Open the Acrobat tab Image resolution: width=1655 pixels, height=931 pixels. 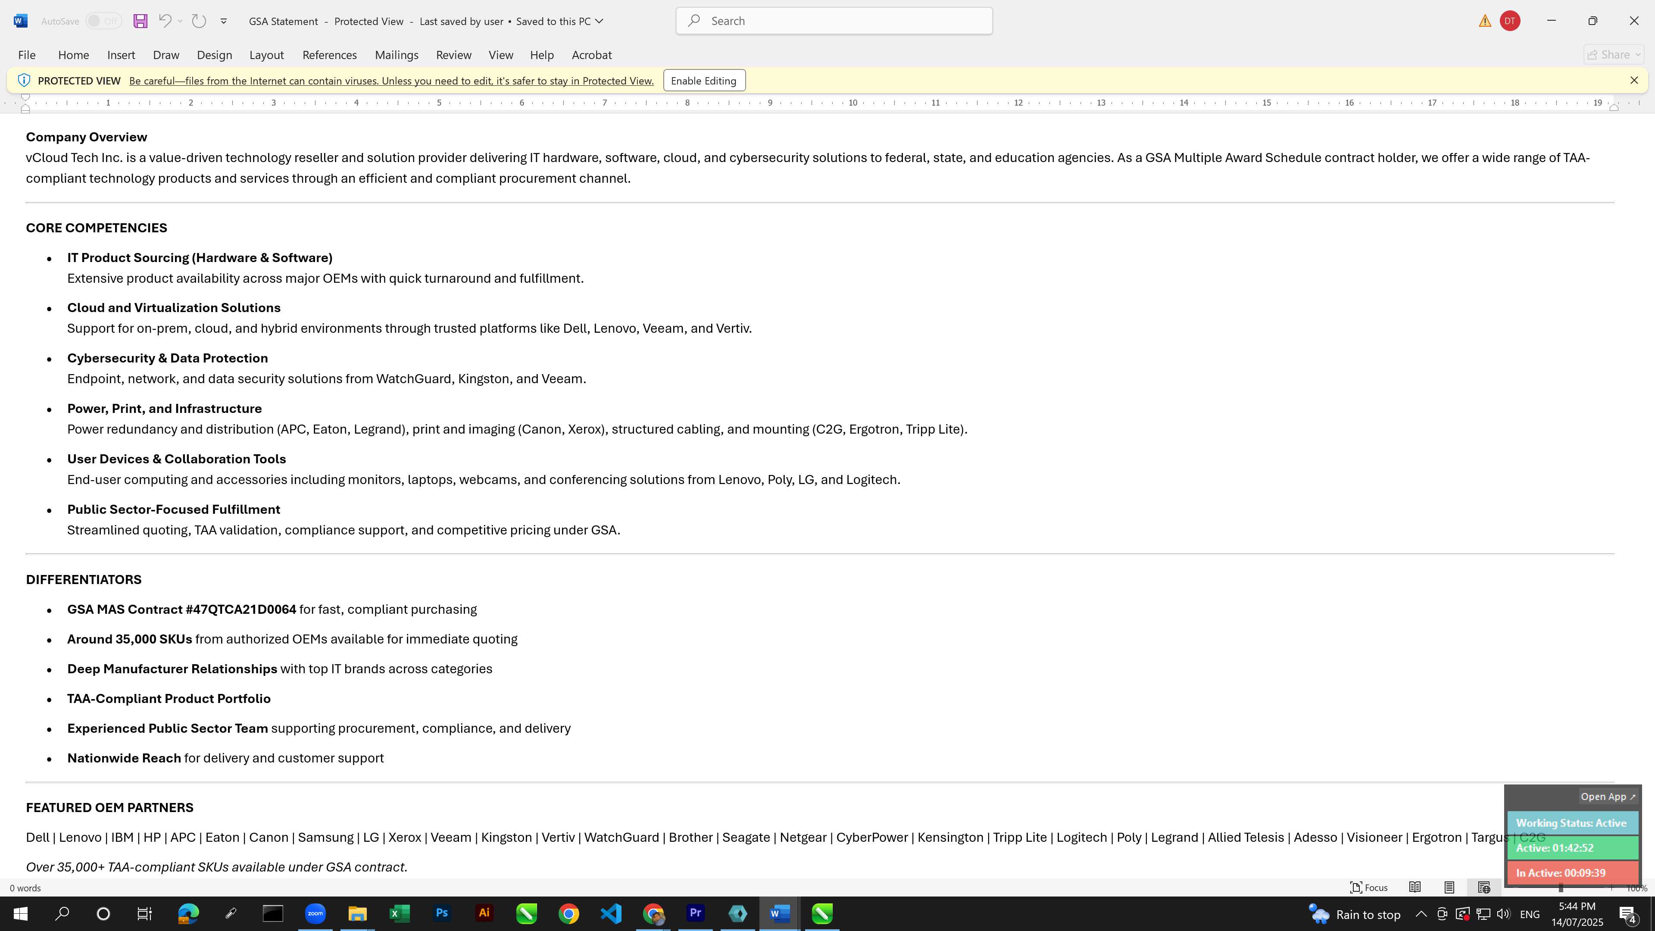point(592,55)
